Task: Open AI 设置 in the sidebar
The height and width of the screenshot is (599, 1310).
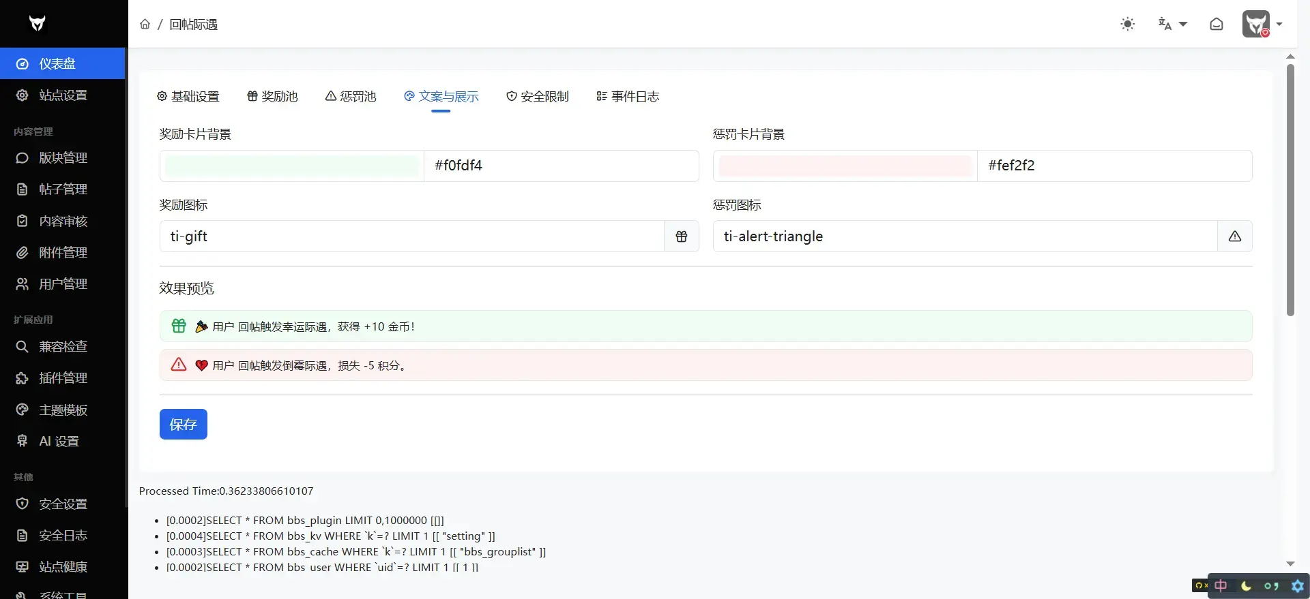Action: [x=63, y=441]
